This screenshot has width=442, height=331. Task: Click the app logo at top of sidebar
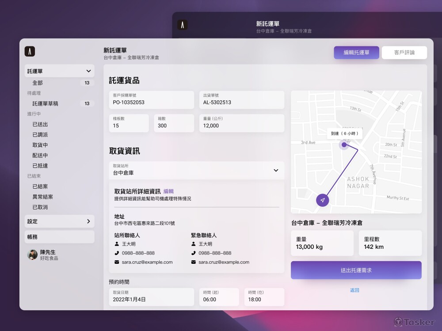30,52
